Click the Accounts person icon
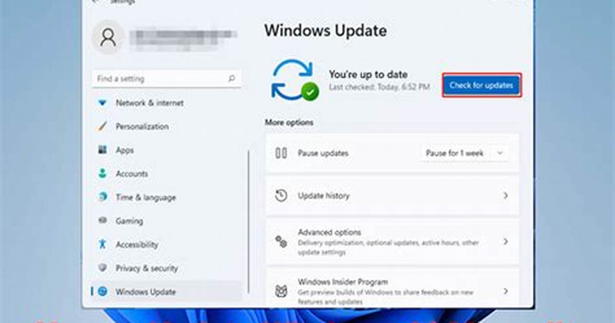 point(102,173)
